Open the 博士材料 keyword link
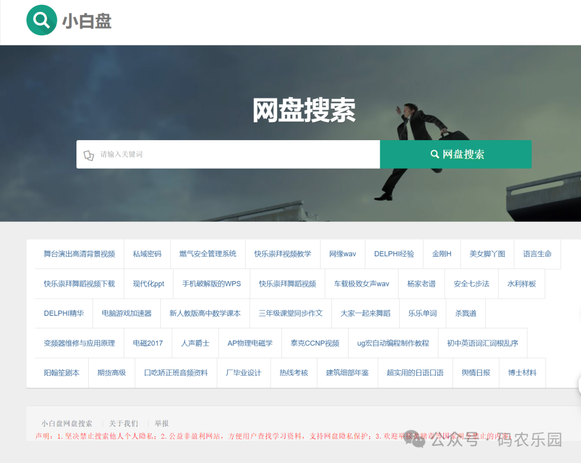 coord(522,373)
